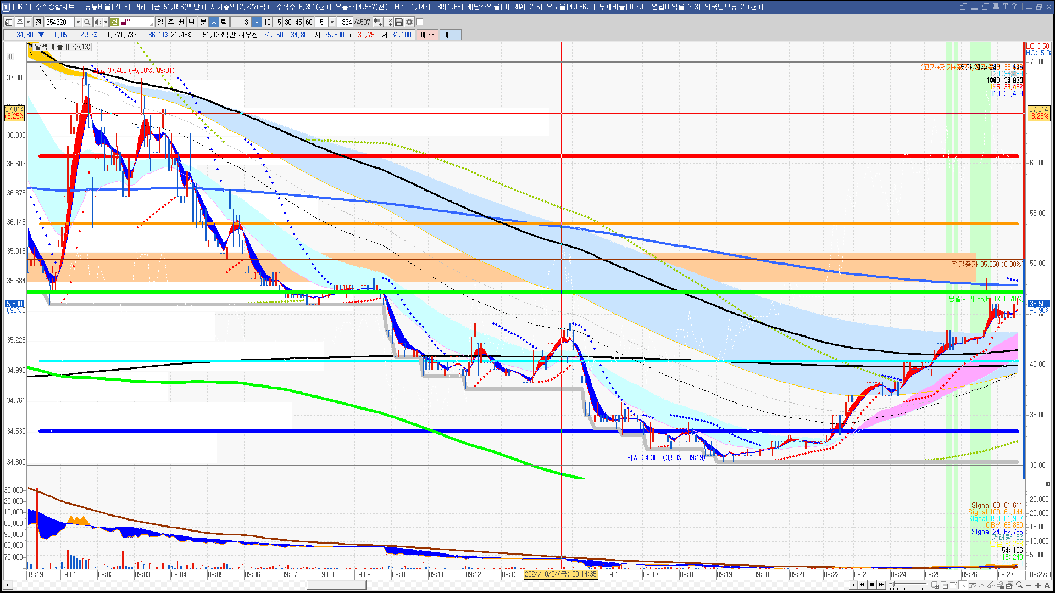Select the 일 (daily) period button
The height and width of the screenshot is (593, 1055).
coord(160,22)
